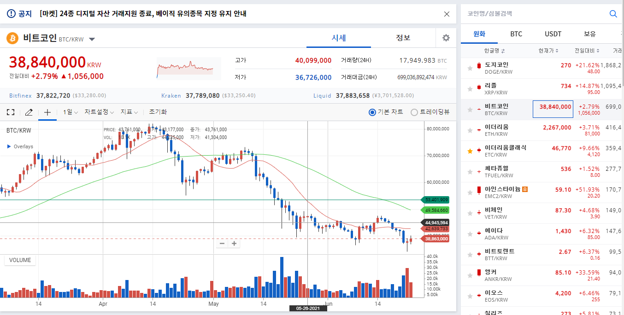The width and height of the screenshot is (624, 315).
Task: Click the notice info exclamation icon
Action: pos(11,14)
